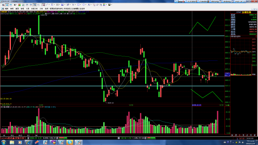Select the eraser tool in toolbar
Image resolution: width=258 pixels, height=145 pixels.
[97, 5]
